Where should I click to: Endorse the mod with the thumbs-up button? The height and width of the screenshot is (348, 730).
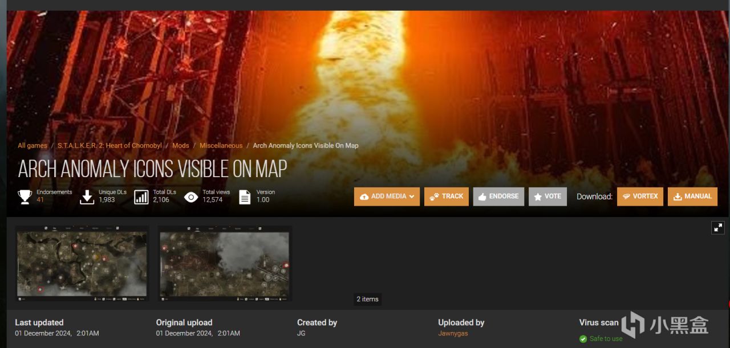click(x=498, y=196)
